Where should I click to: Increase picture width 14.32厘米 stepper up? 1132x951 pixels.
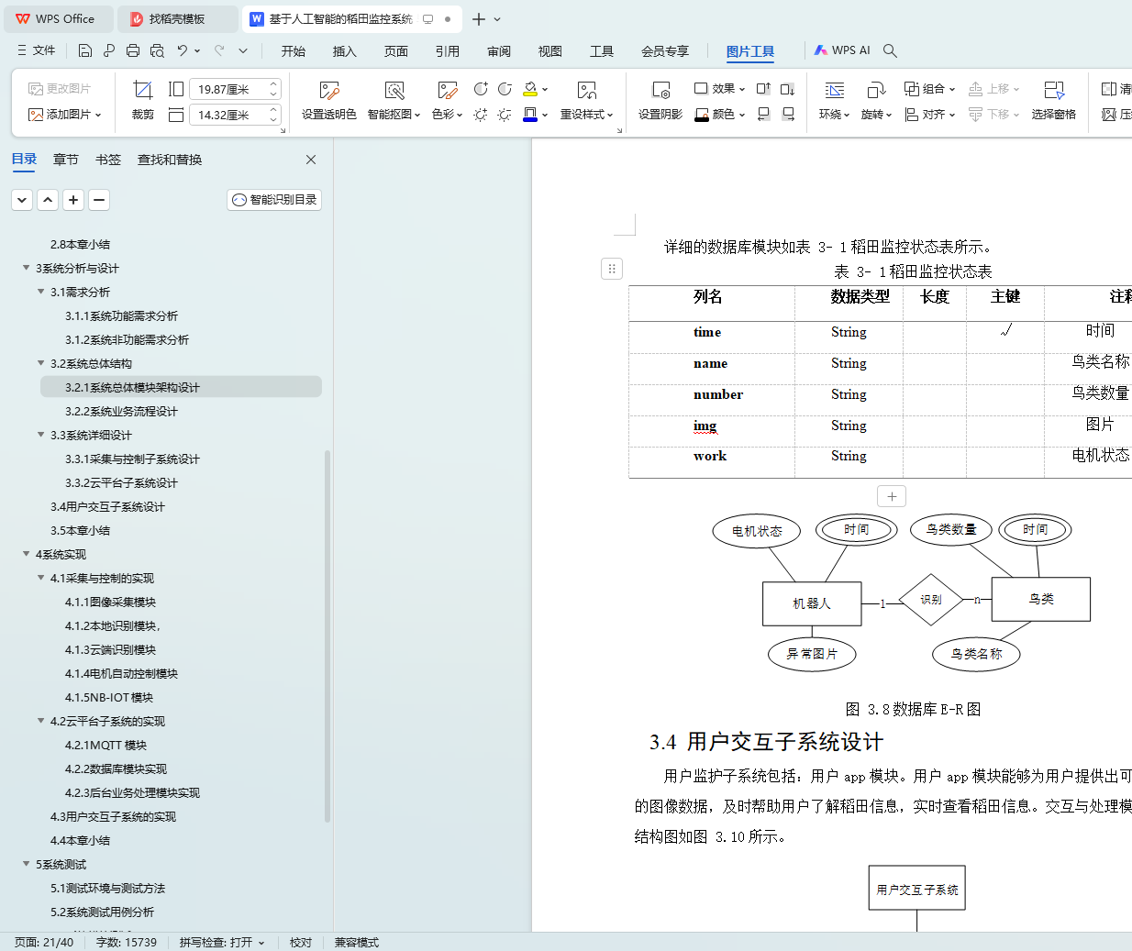coord(273,110)
